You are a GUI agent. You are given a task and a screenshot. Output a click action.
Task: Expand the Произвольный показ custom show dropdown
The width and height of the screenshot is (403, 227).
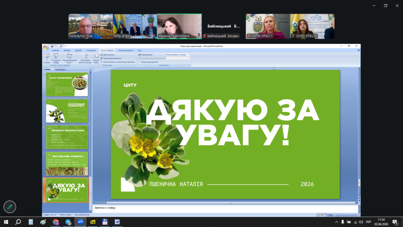[69, 59]
